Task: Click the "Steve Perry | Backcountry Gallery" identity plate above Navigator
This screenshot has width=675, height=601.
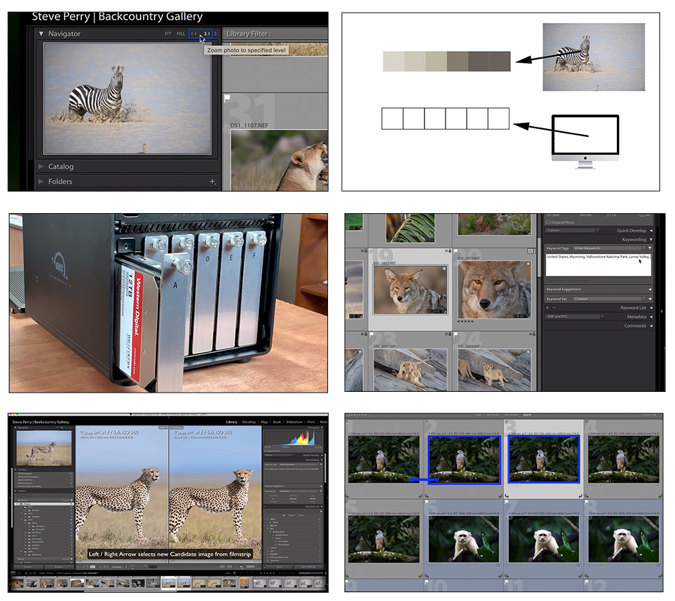Action: pos(117,16)
